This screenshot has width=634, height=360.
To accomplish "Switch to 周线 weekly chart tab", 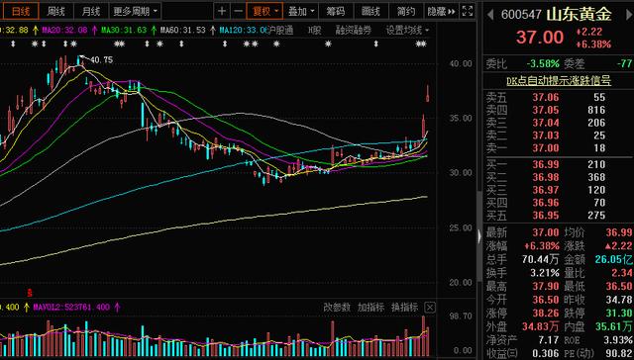I will tap(55, 11).
